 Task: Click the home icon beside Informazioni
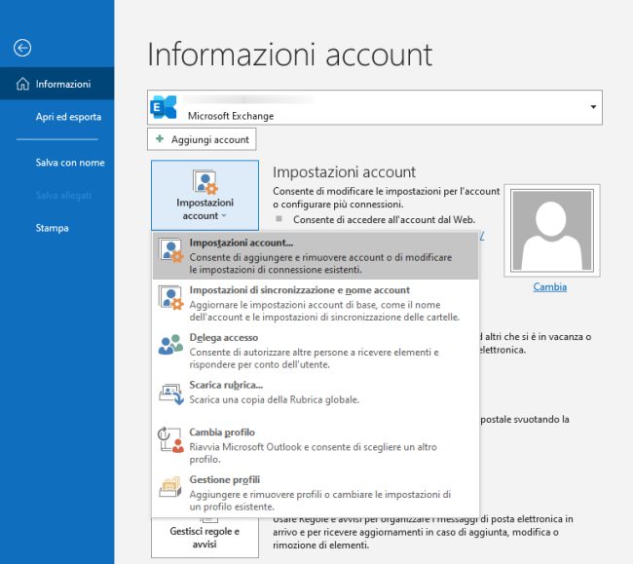22,84
